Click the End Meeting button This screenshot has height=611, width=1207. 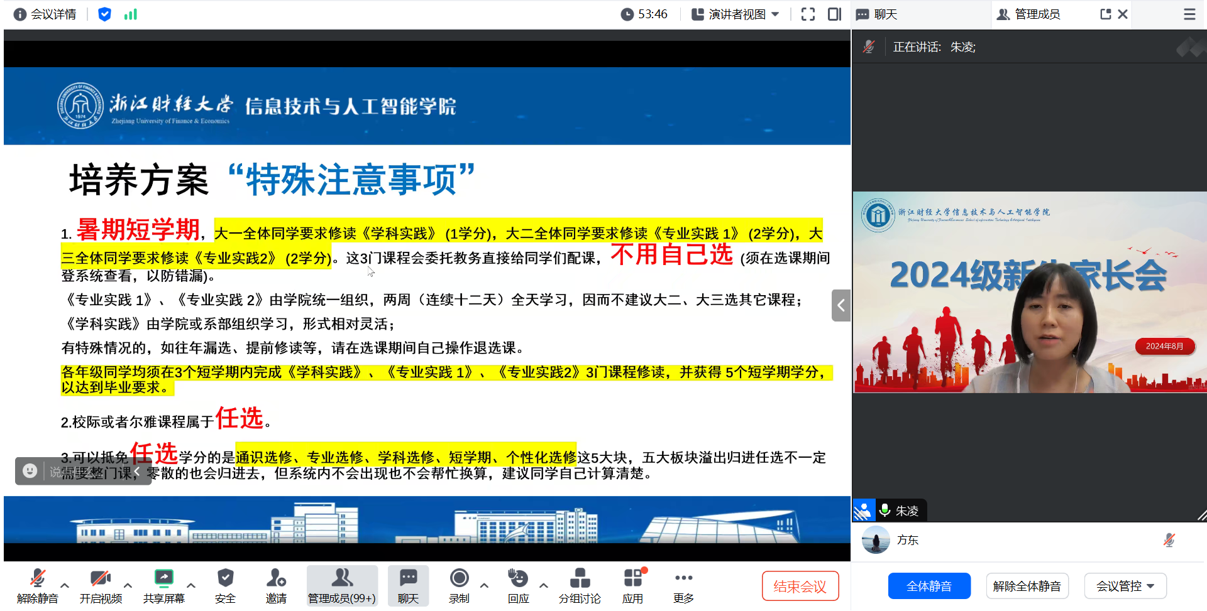(x=800, y=586)
